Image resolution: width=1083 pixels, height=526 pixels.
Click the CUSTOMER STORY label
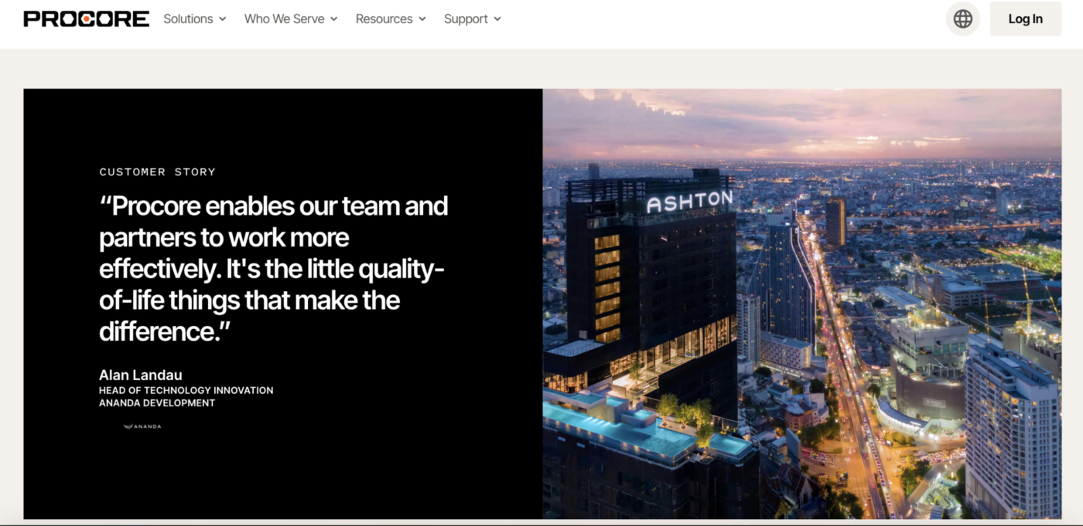[x=157, y=171]
